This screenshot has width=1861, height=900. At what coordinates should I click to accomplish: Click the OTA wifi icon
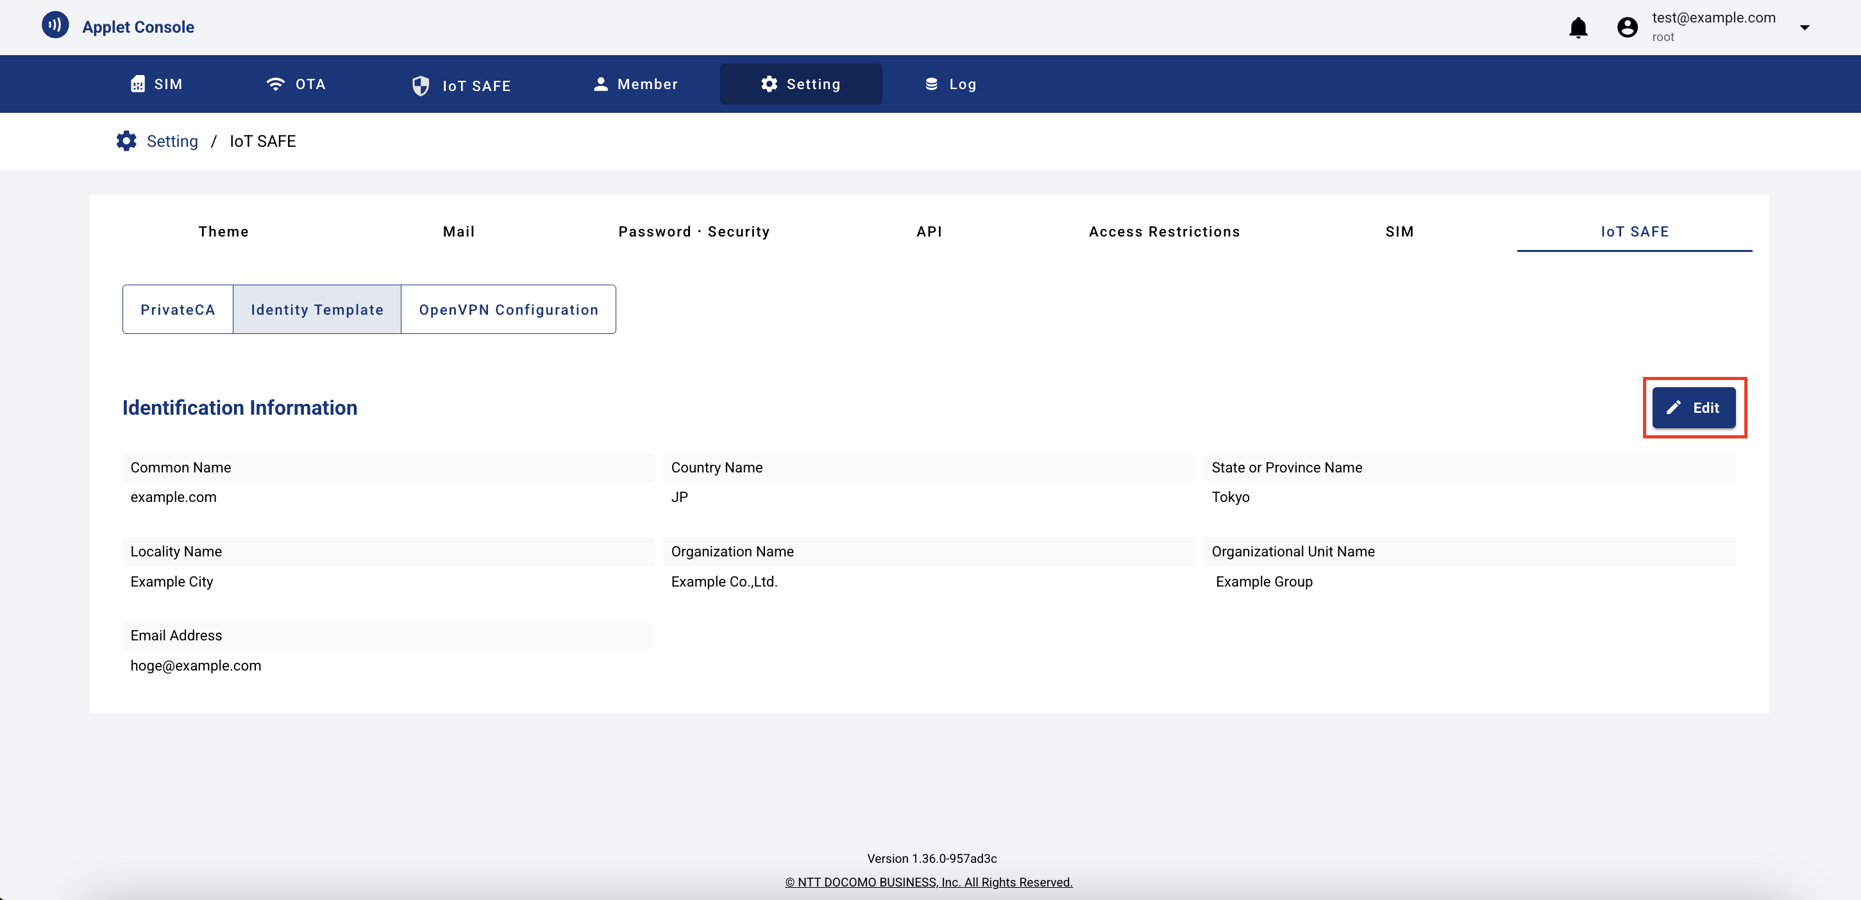(x=274, y=84)
